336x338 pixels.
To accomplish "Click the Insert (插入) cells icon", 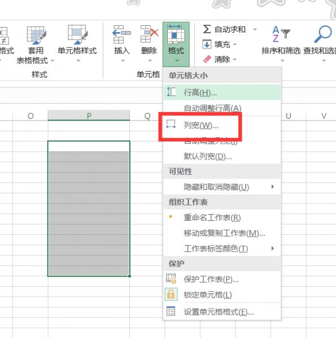I will coord(121,34).
